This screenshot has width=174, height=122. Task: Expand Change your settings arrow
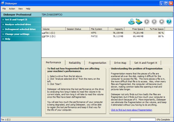coord(3,34)
